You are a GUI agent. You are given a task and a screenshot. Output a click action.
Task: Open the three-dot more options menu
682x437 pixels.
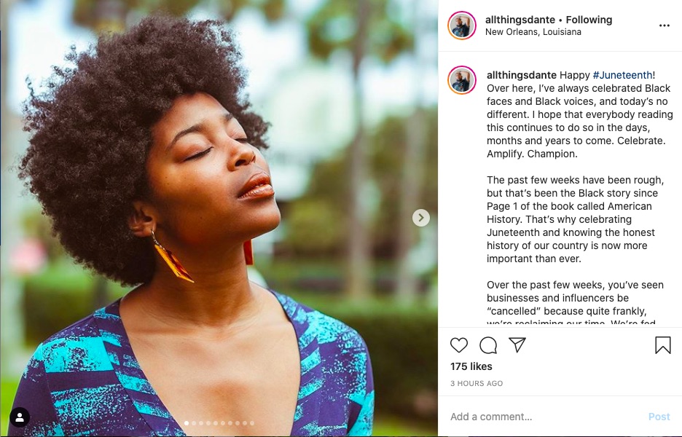point(664,25)
